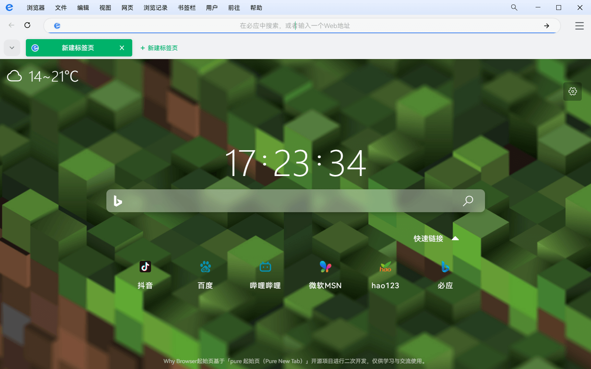
Task: Click the weather cloud icon
Action: pyautogui.click(x=15, y=76)
